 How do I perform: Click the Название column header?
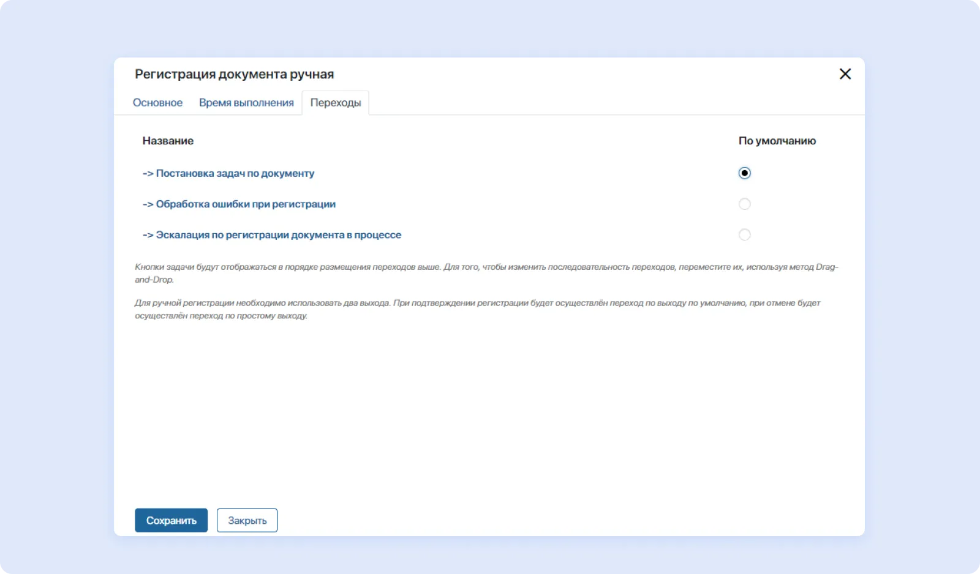[168, 141]
